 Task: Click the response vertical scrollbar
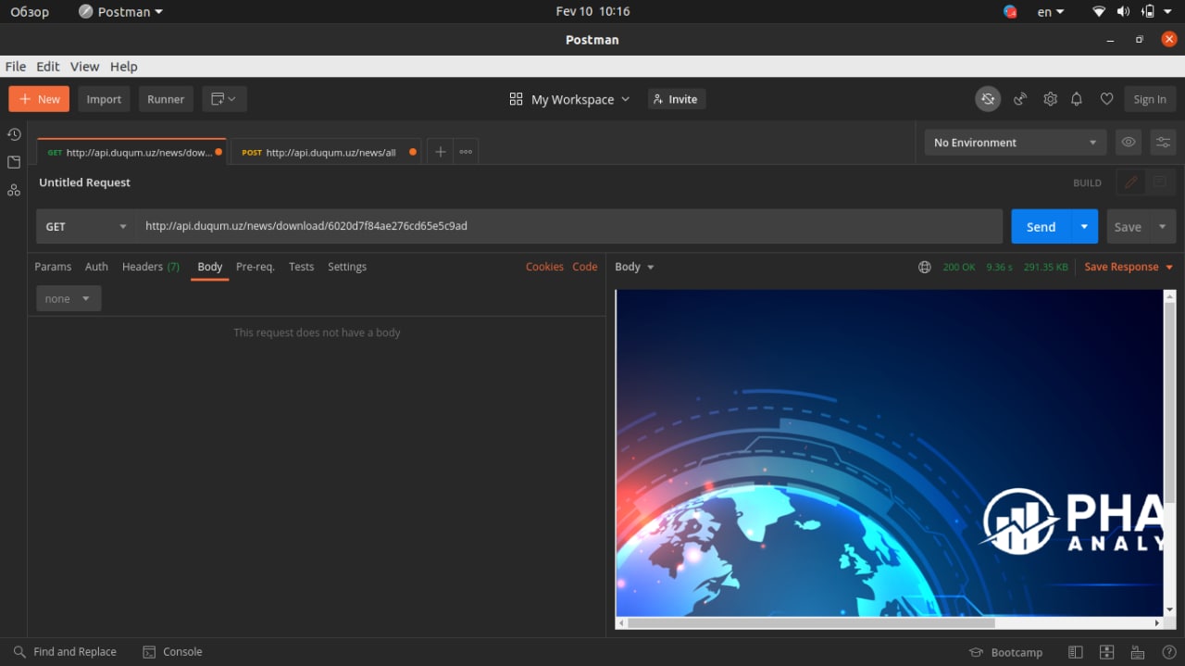(x=1169, y=403)
